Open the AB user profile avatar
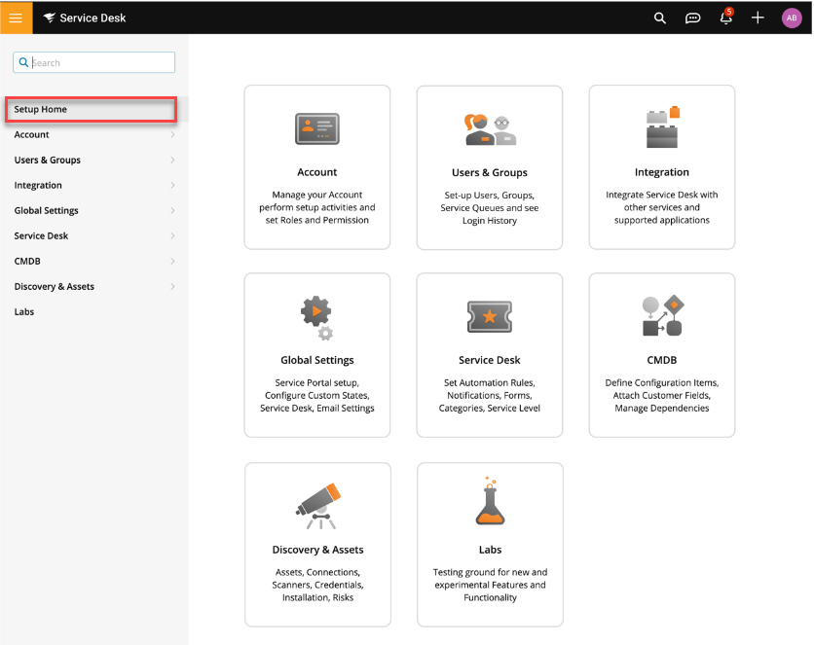814x645 pixels. 792,18
